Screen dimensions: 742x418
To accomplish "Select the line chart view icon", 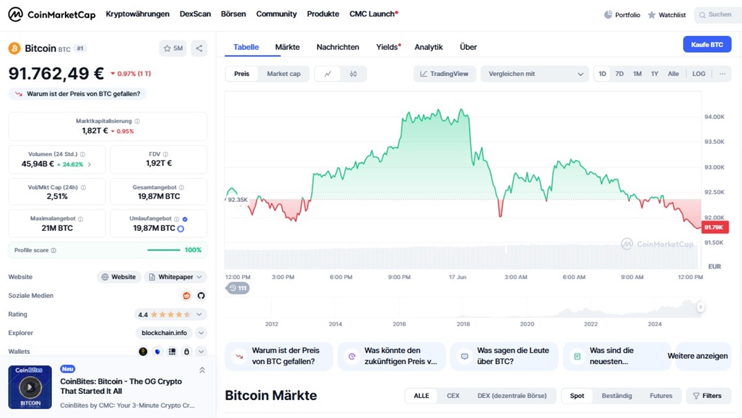I will (328, 74).
